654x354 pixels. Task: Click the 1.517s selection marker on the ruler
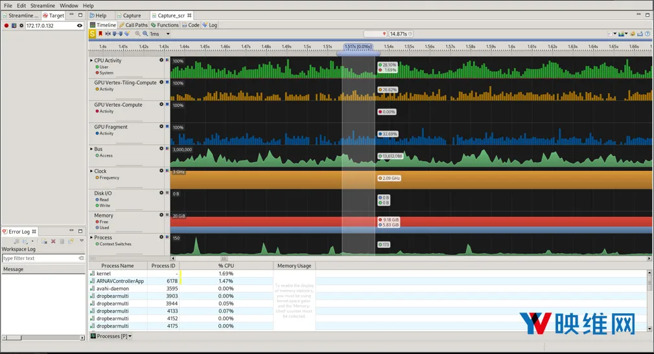pyautogui.click(x=358, y=47)
